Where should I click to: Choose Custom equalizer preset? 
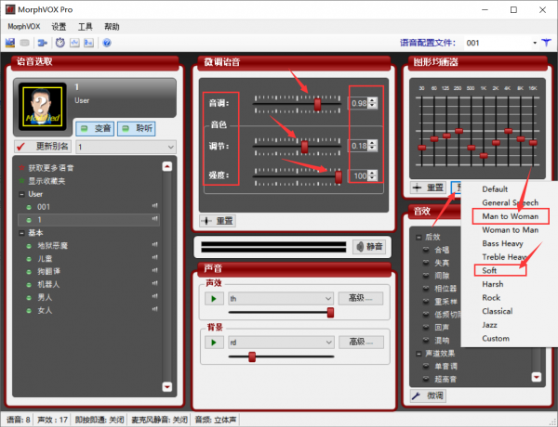(496, 338)
